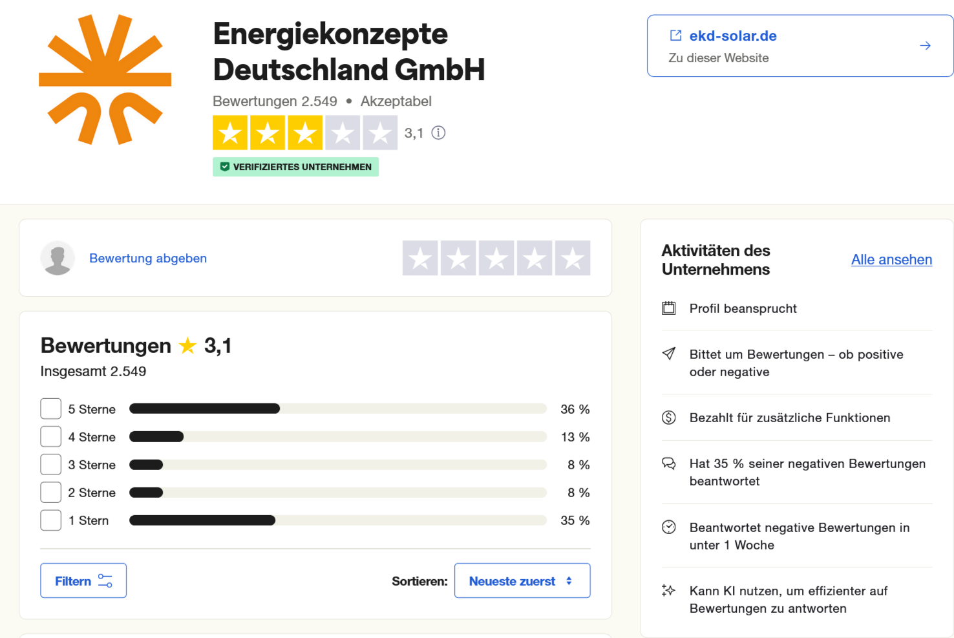Click the Bewertung abgeben link
Viewport: 954px width, 638px height.
tap(148, 259)
